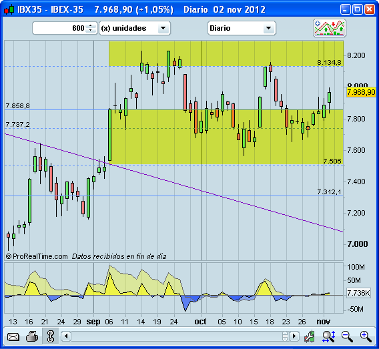Click the 'sep' month label on time axis
Image resolution: width=379 pixels, height=349 pixels.
click(x=93, y=322)
